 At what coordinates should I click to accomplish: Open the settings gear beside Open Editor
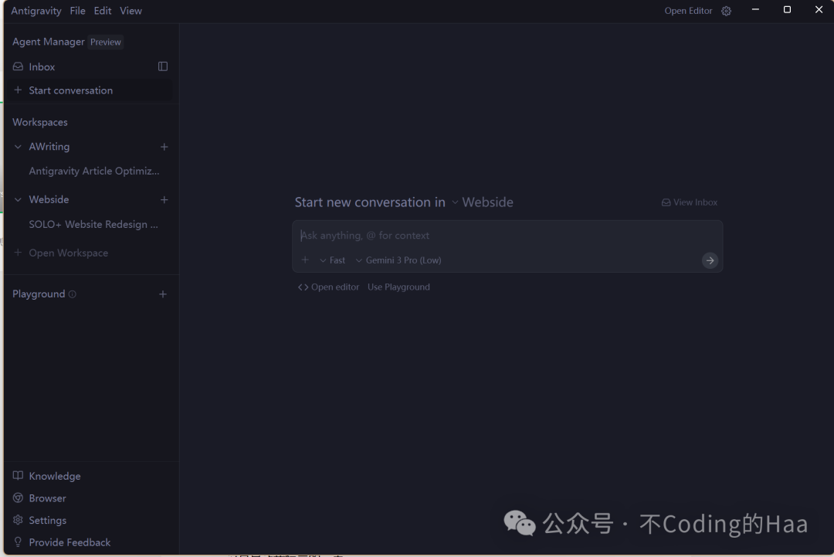(726, 11)
